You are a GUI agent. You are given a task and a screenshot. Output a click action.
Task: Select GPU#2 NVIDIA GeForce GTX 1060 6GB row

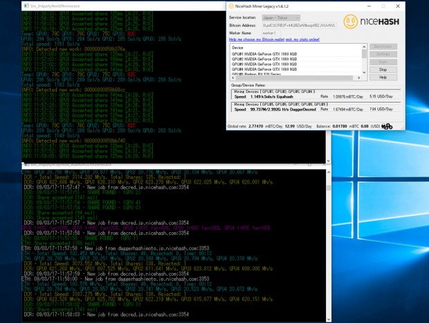coord(296,59)
